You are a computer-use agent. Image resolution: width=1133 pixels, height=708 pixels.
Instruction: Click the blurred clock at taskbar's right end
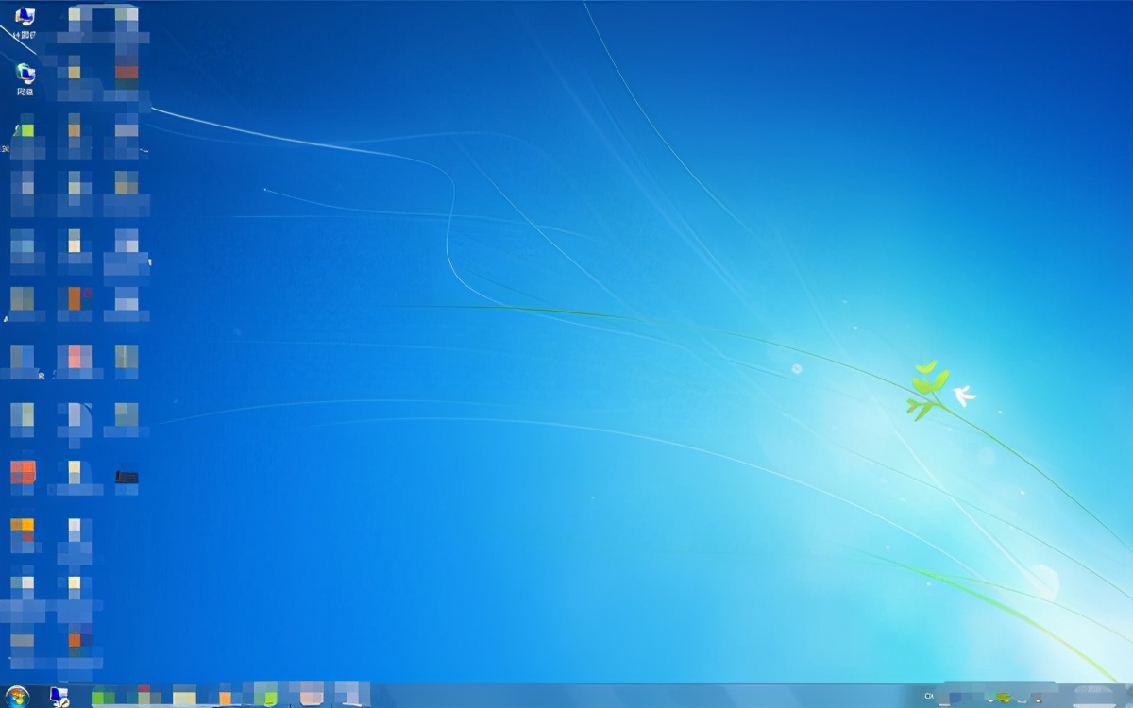click(x=1093, y=697)
